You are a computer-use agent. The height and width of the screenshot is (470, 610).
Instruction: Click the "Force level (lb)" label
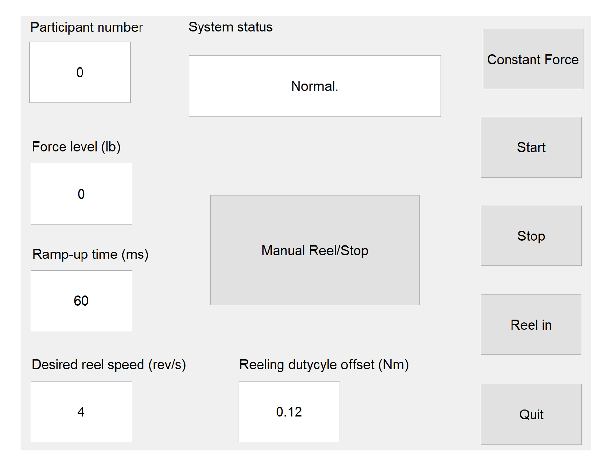(76, 147)
